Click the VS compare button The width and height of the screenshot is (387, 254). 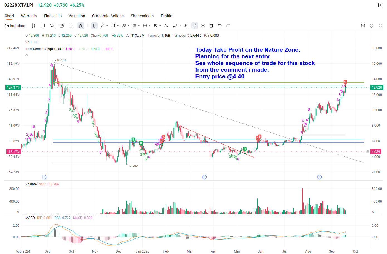coord(52,26)
